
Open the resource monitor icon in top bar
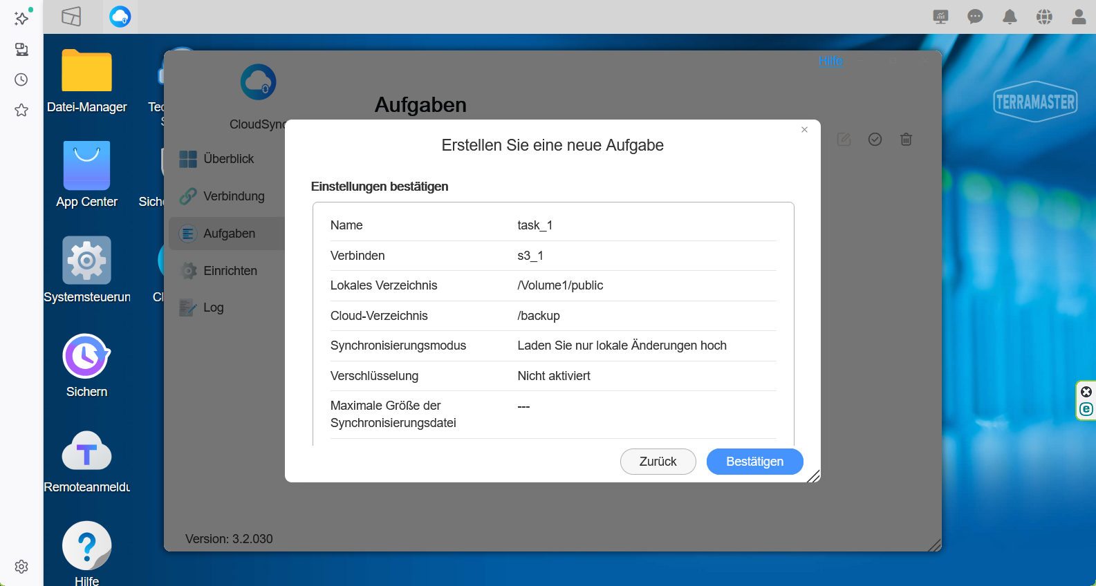pos(940,17)
